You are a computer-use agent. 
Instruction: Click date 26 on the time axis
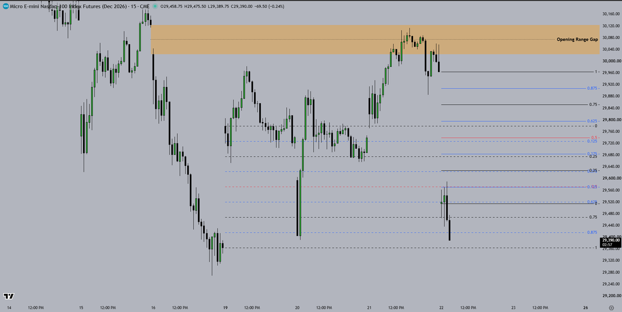click(x=585, y=307)
